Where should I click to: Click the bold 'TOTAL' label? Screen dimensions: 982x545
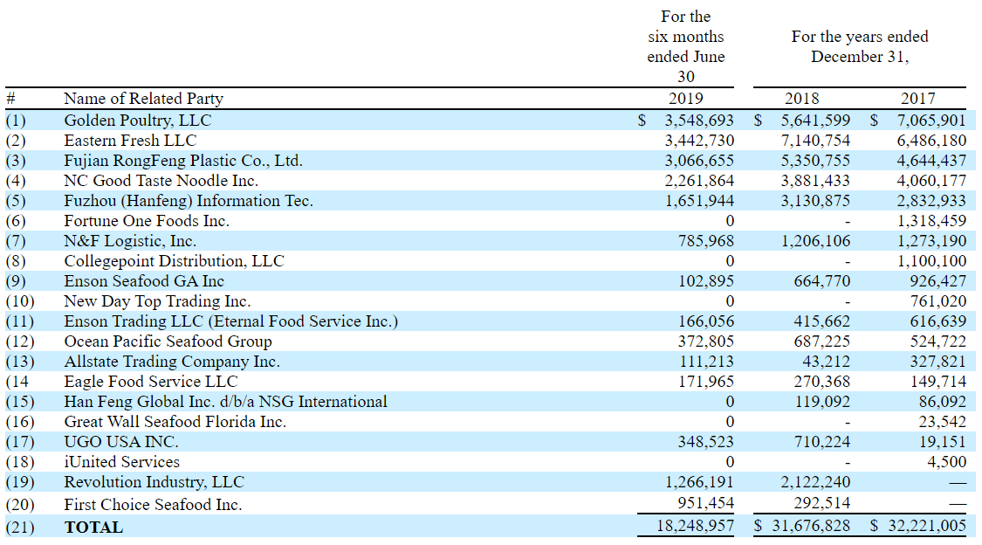pos(94,527)
